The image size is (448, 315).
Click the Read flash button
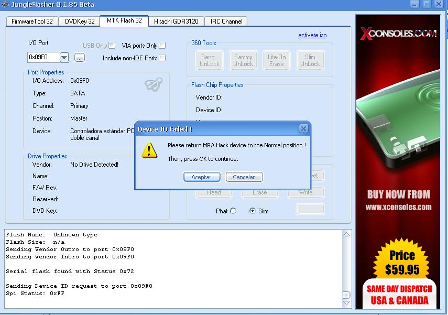tap(214, 193)
